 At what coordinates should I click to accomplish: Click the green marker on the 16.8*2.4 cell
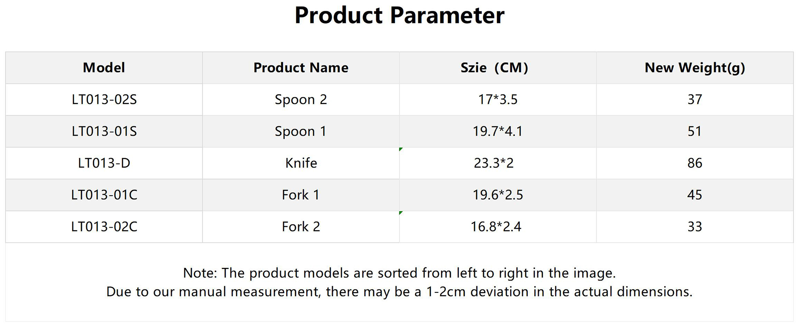pyautogui.click(x=400, y=213)
